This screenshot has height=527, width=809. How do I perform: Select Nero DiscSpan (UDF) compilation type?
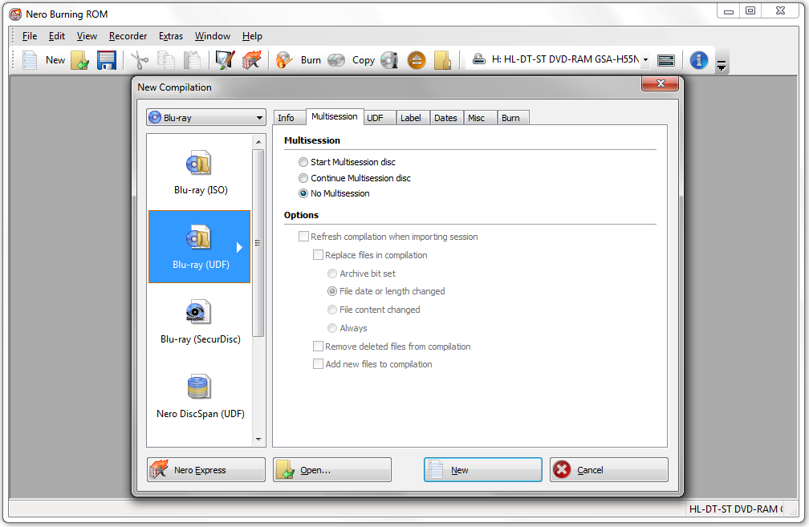click(x=199, y=395)
